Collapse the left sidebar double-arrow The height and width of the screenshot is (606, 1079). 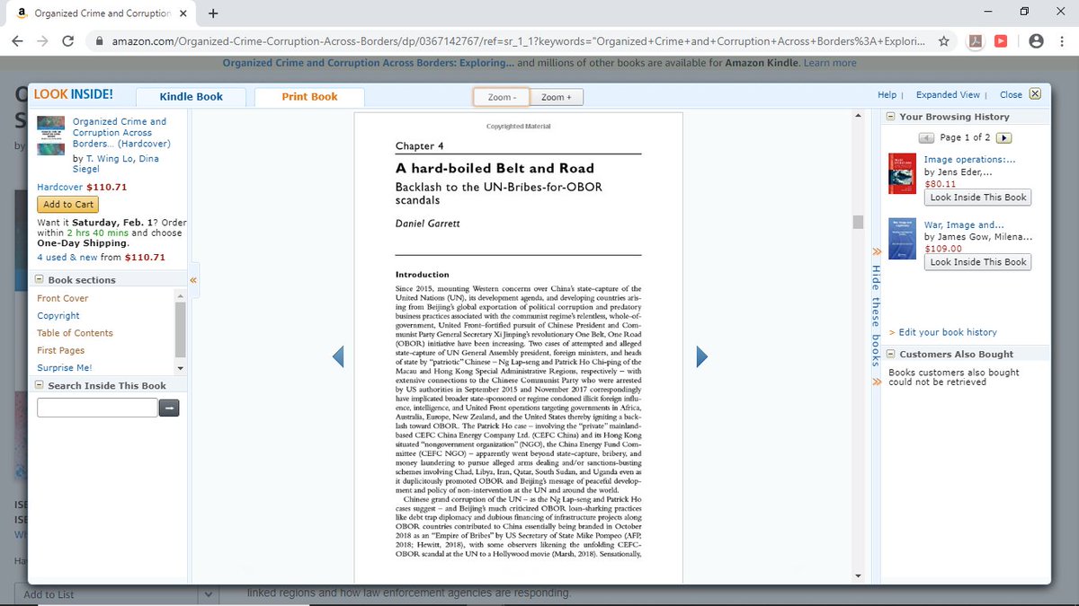pos(192,279)
